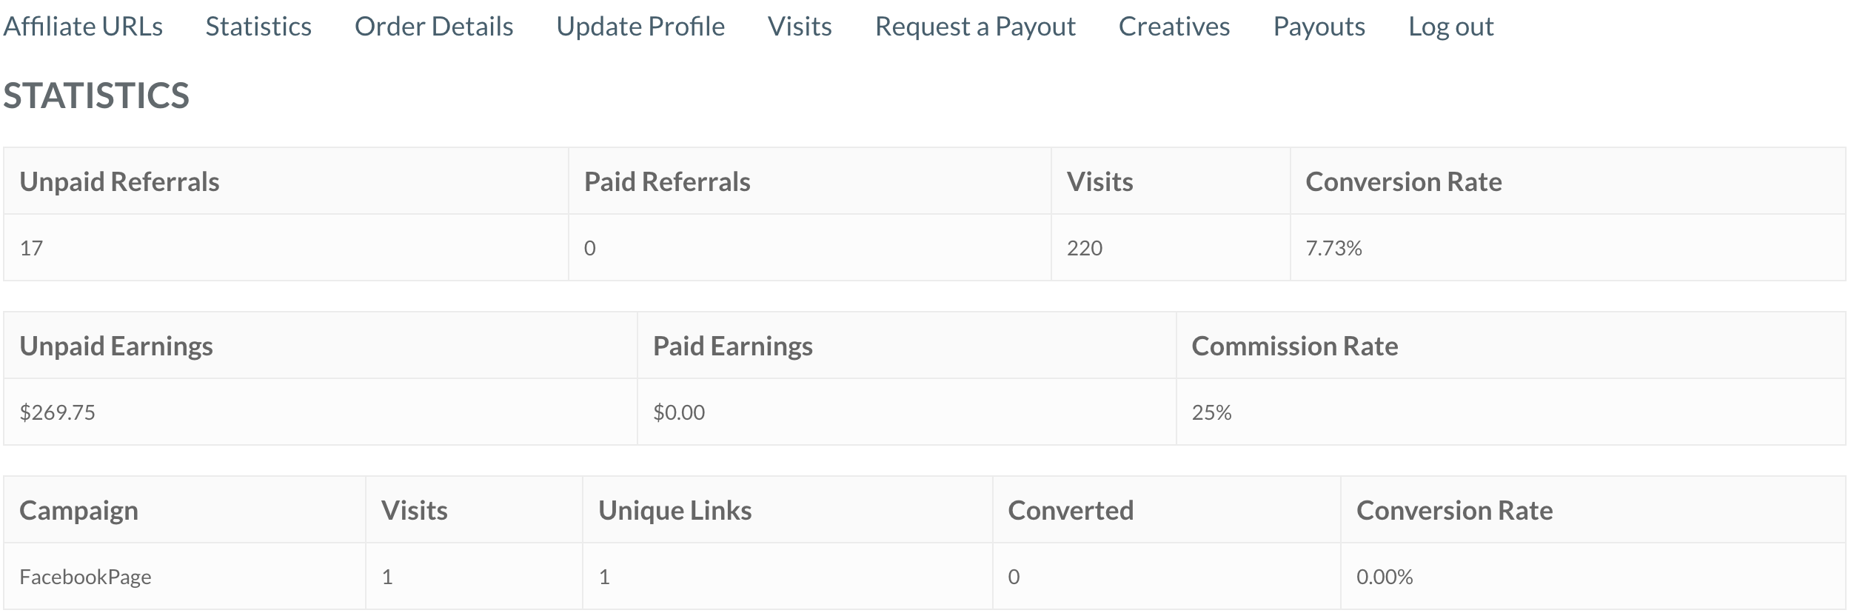This screenshot has height=613, width=1851.
Task: Select the FacebookPage campaign row
Action: tap(924, 577)
